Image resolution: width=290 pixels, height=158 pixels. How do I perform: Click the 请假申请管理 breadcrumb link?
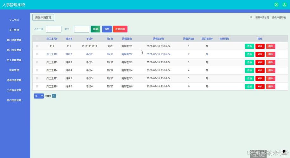pyautogui.click(x=262, y=17)
